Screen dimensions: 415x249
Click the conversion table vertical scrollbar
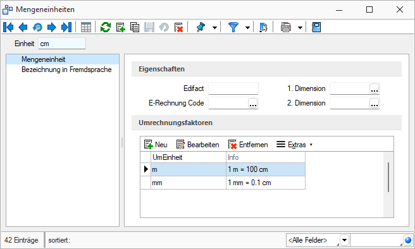[388, 177]
